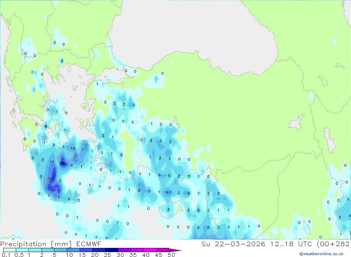The width and height of the screenshot is (351, 257).
Task: Click the '45' legend scale label
Action: pyautogui.click(x=159, y=255)
